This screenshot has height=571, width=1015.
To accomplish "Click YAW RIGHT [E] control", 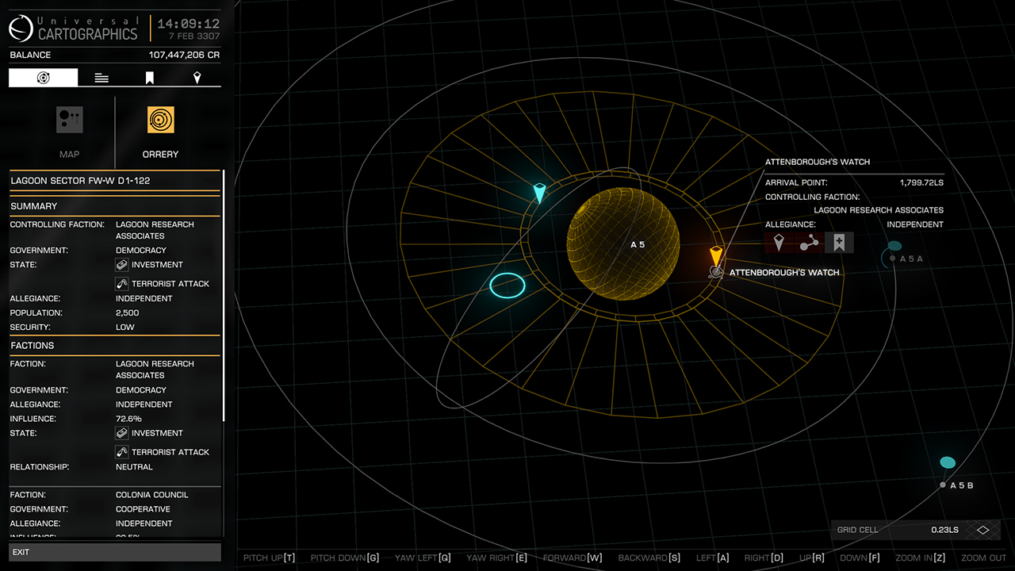I will coord(496,558).
